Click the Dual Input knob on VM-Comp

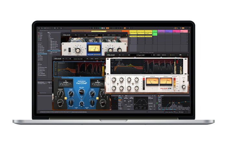(x=81, y=92)
